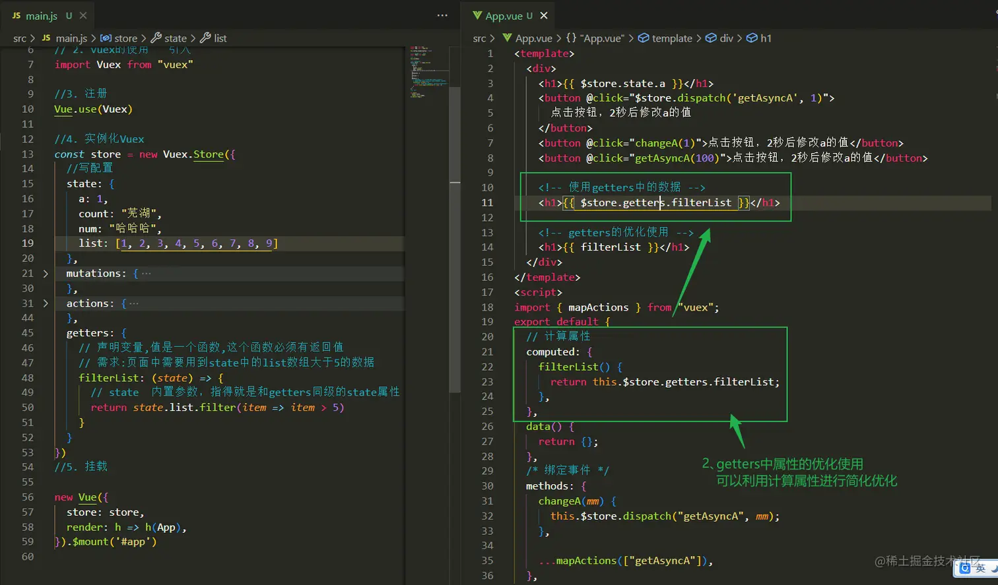
Task: Click the JS file icon in the main.js tab
Action: coord(17,16)
